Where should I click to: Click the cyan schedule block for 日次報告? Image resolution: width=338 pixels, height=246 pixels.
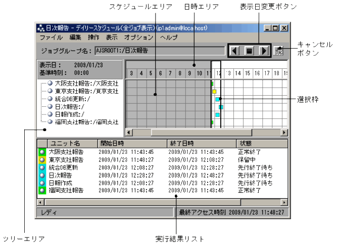tap(221, 107)
